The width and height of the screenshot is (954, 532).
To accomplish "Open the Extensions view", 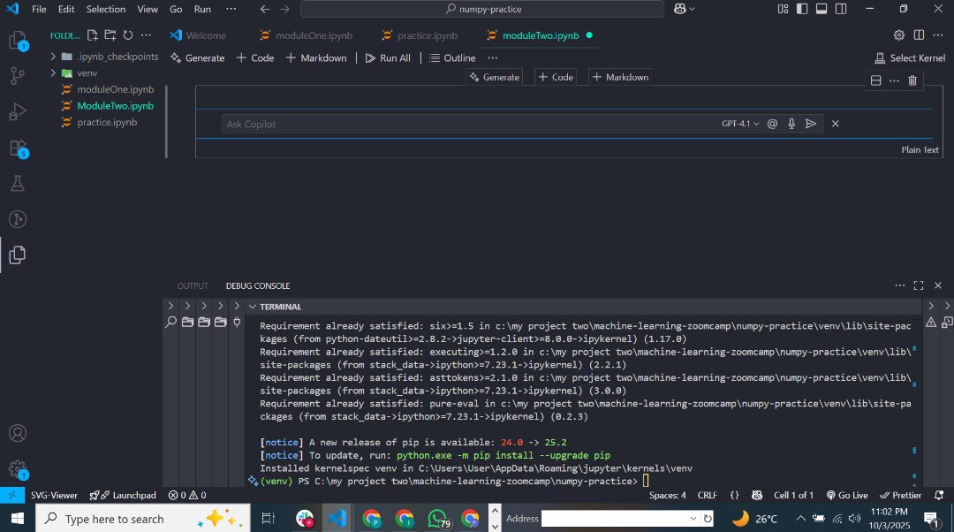I will point(17,148).
